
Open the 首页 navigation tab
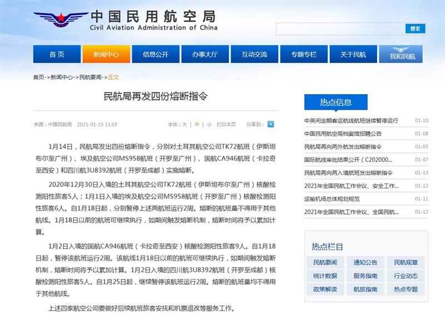[x=57, y=55]
